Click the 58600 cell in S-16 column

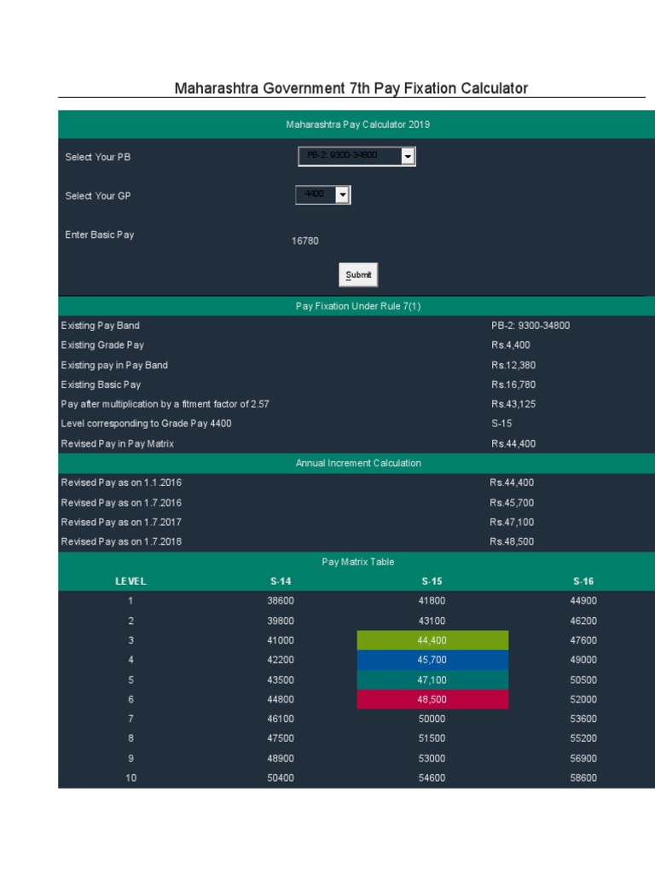pyautogui.click(x=583, y=778)
